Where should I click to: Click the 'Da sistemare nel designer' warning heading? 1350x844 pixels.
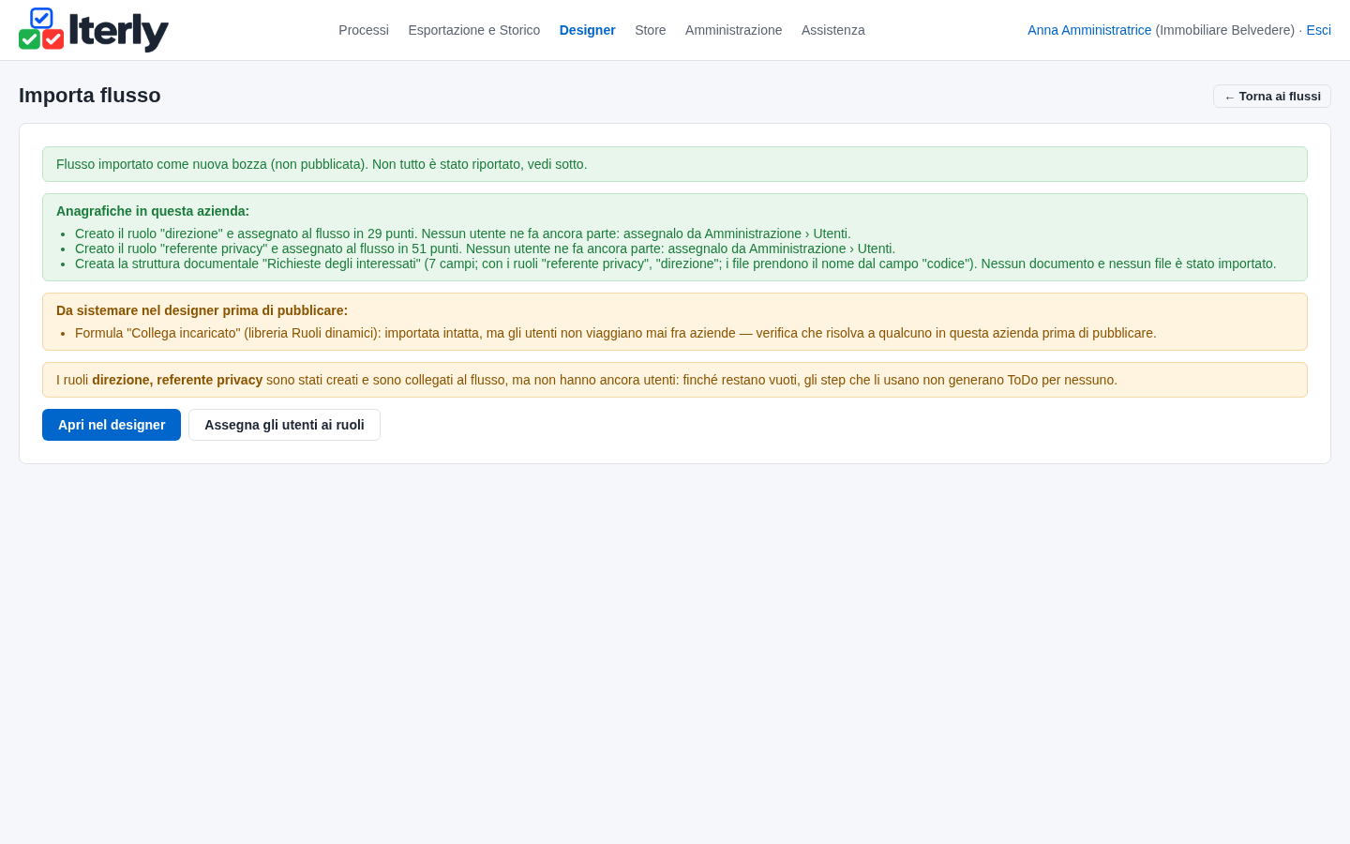point(202,310)
